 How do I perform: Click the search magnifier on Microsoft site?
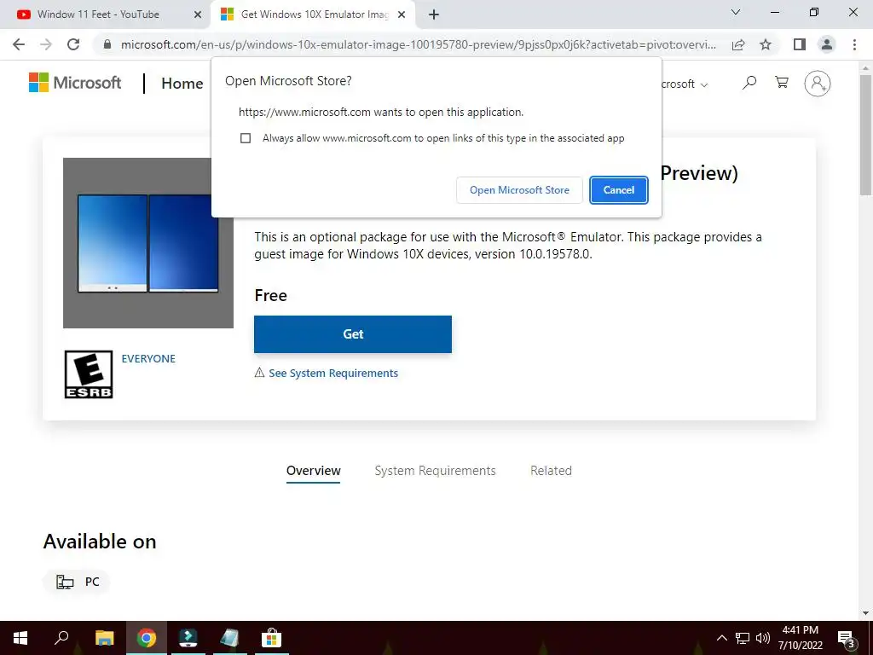(x=749, y=83)
